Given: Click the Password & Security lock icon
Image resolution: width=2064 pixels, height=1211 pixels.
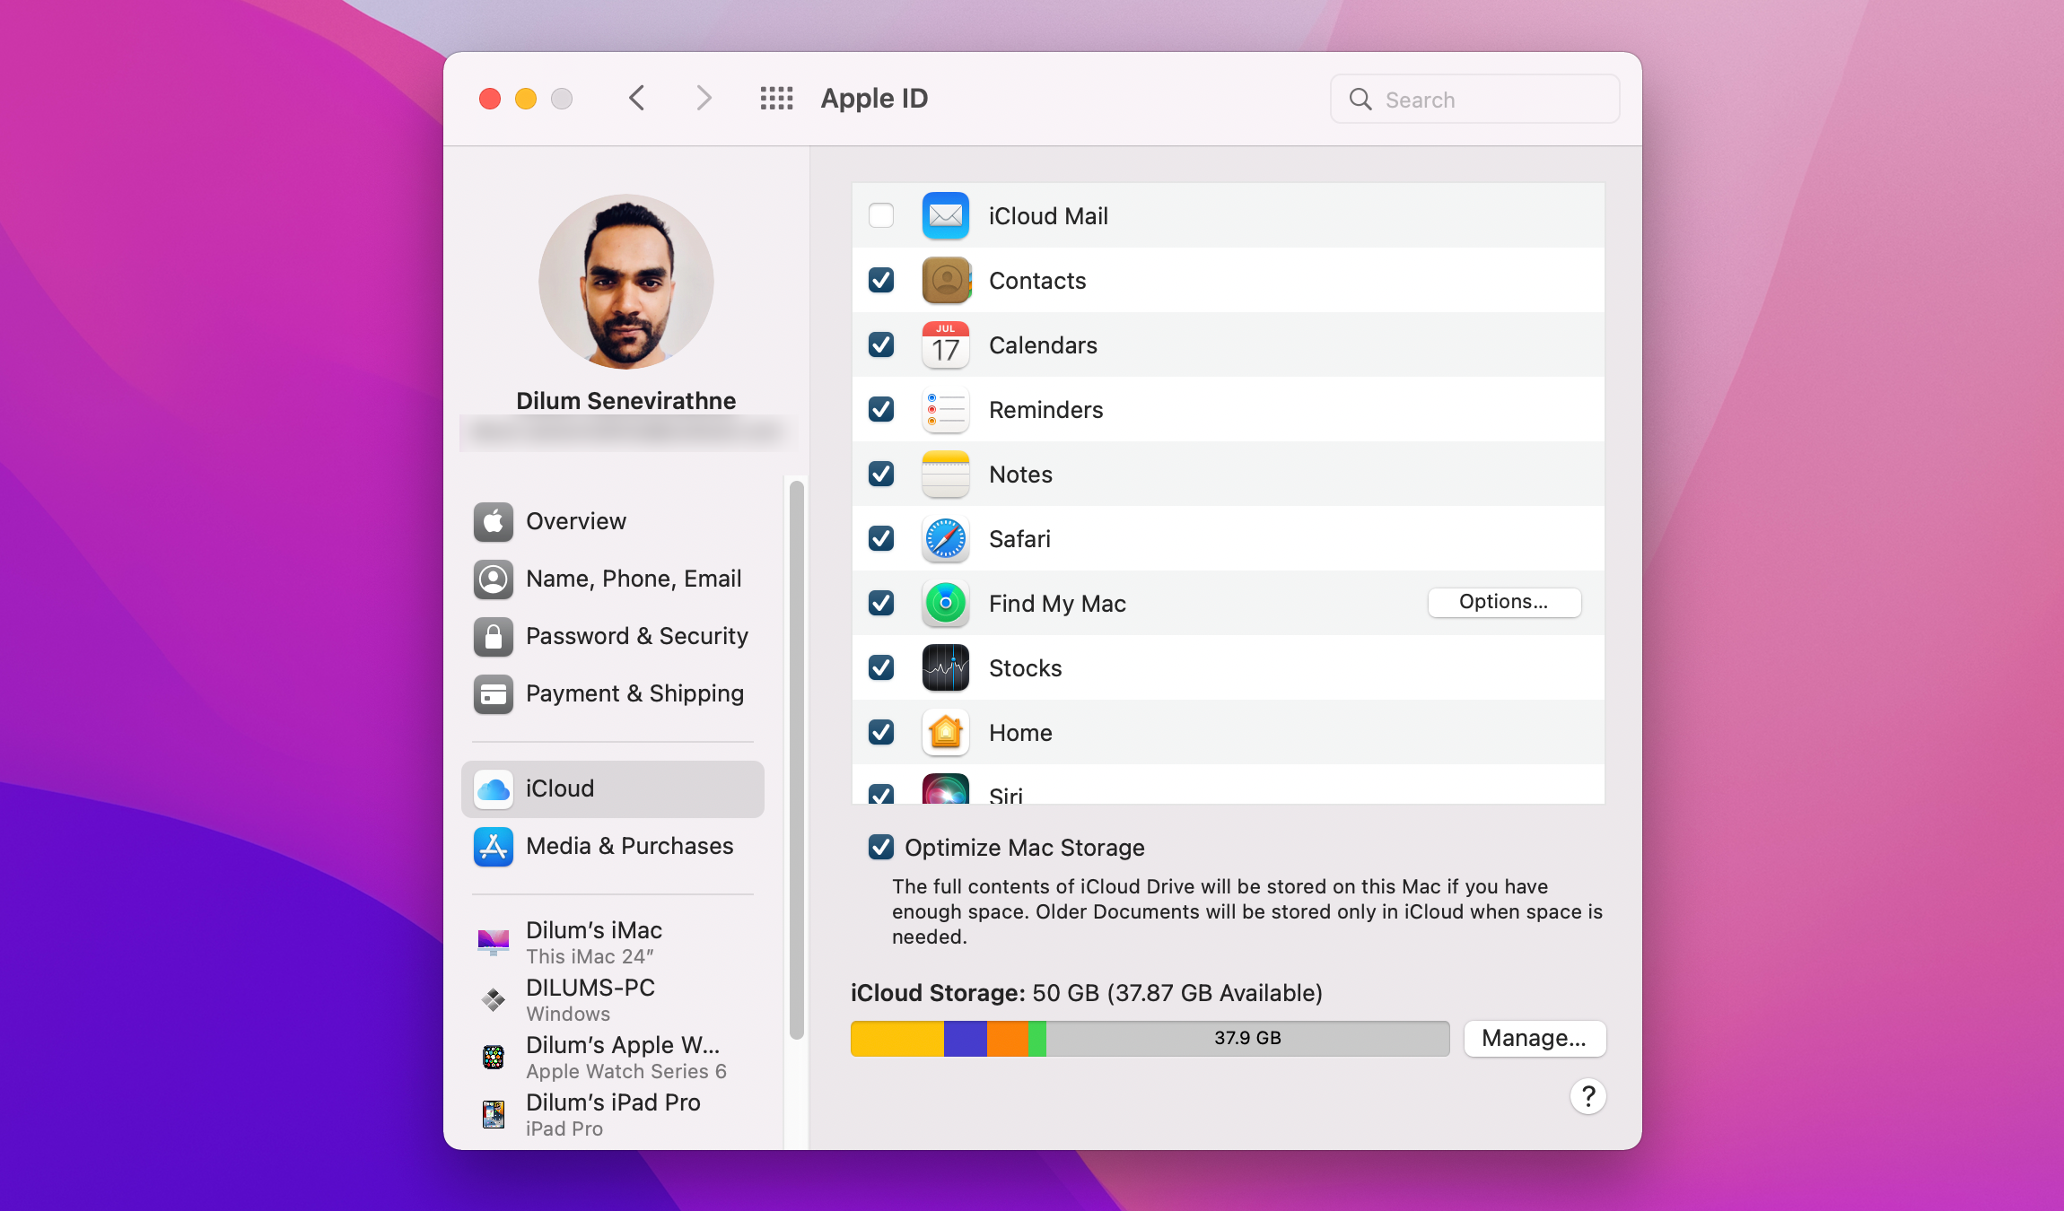Looking at the screenshot, I should [x=494, y=636].
